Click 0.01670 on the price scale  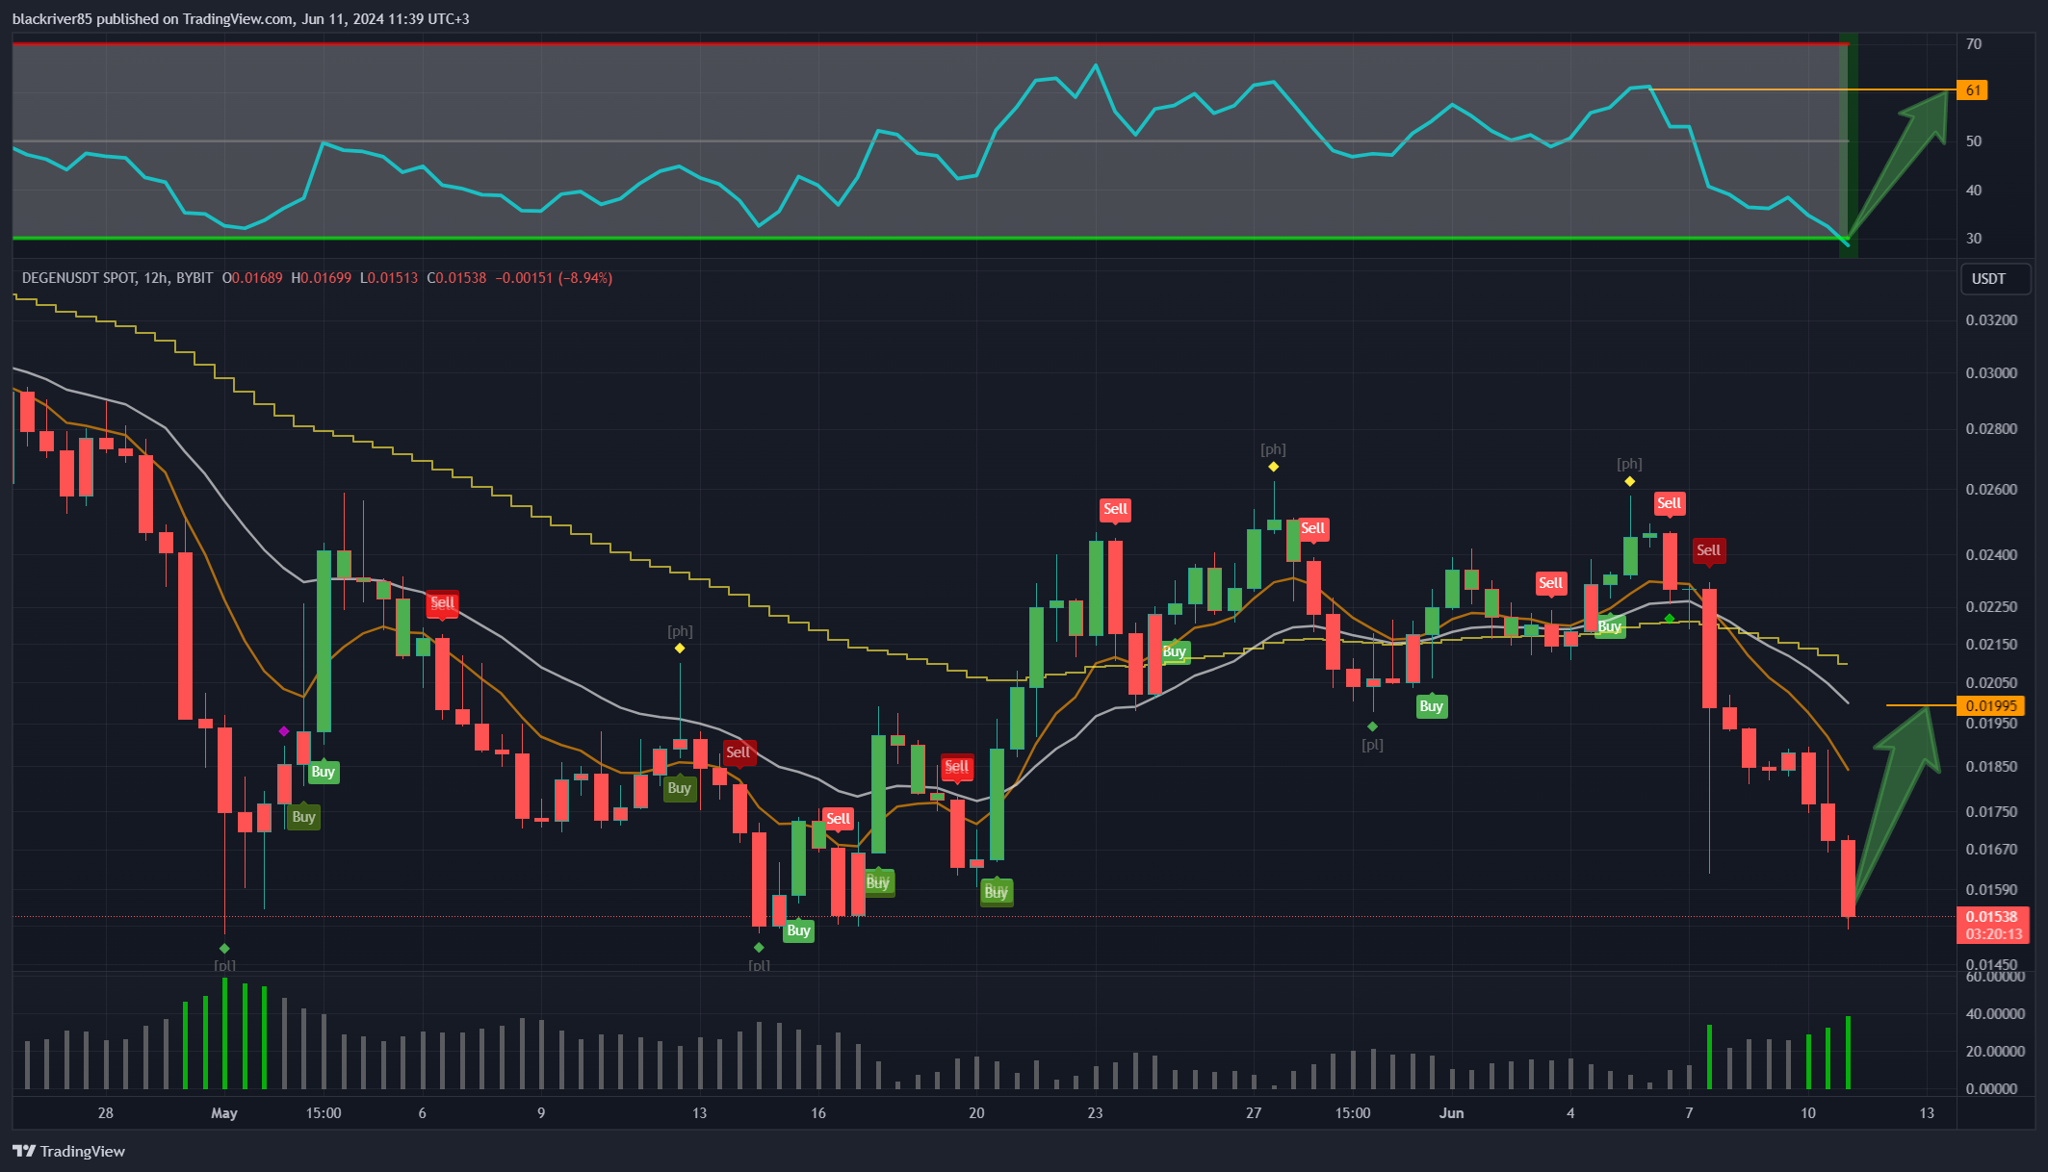[1991, 850]
